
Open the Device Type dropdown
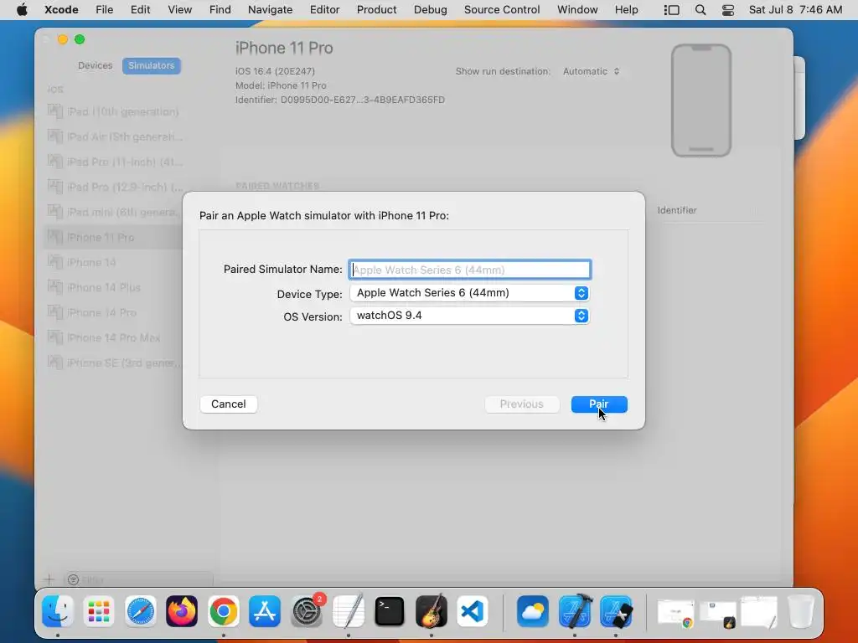pos(469,293)
